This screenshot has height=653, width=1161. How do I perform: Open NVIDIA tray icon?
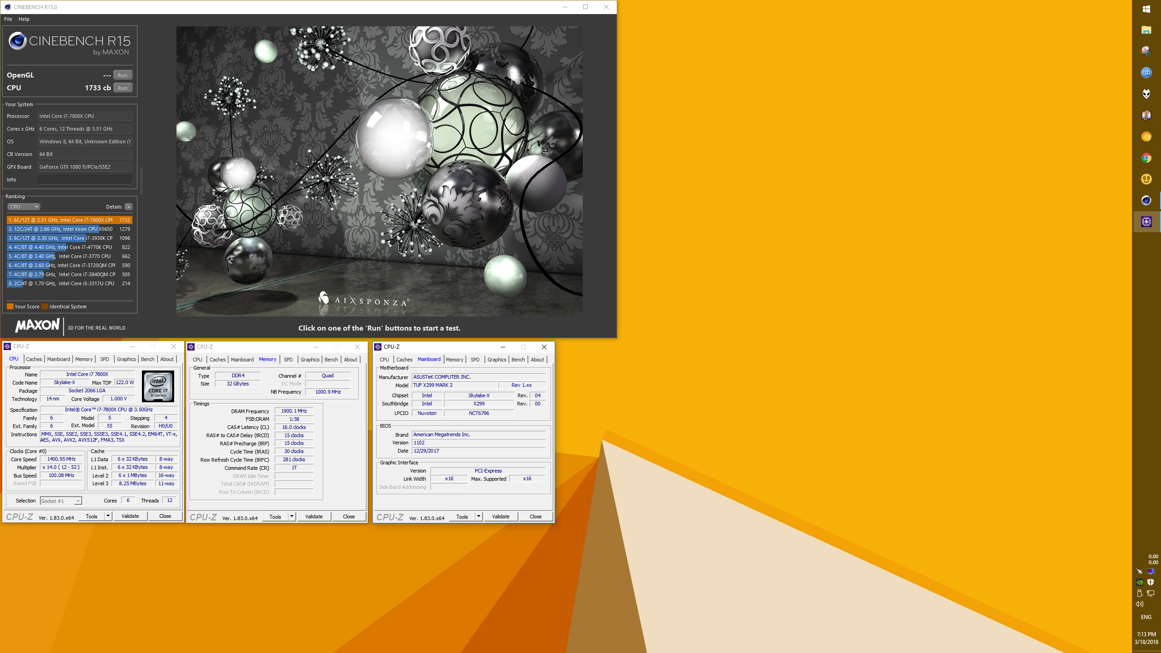click(1140, 582)
